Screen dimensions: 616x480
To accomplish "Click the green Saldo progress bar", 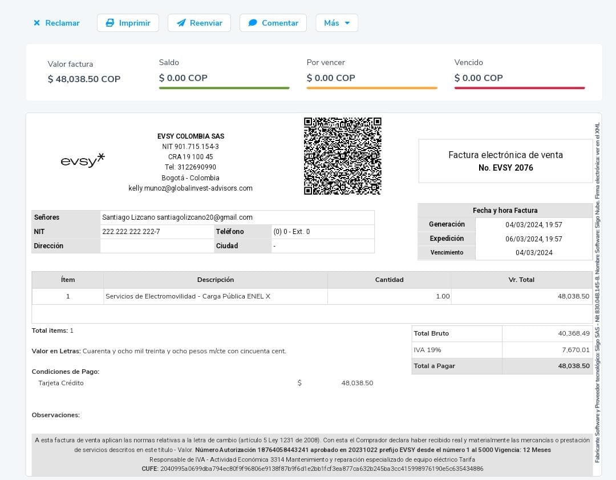I will (224, 88).
